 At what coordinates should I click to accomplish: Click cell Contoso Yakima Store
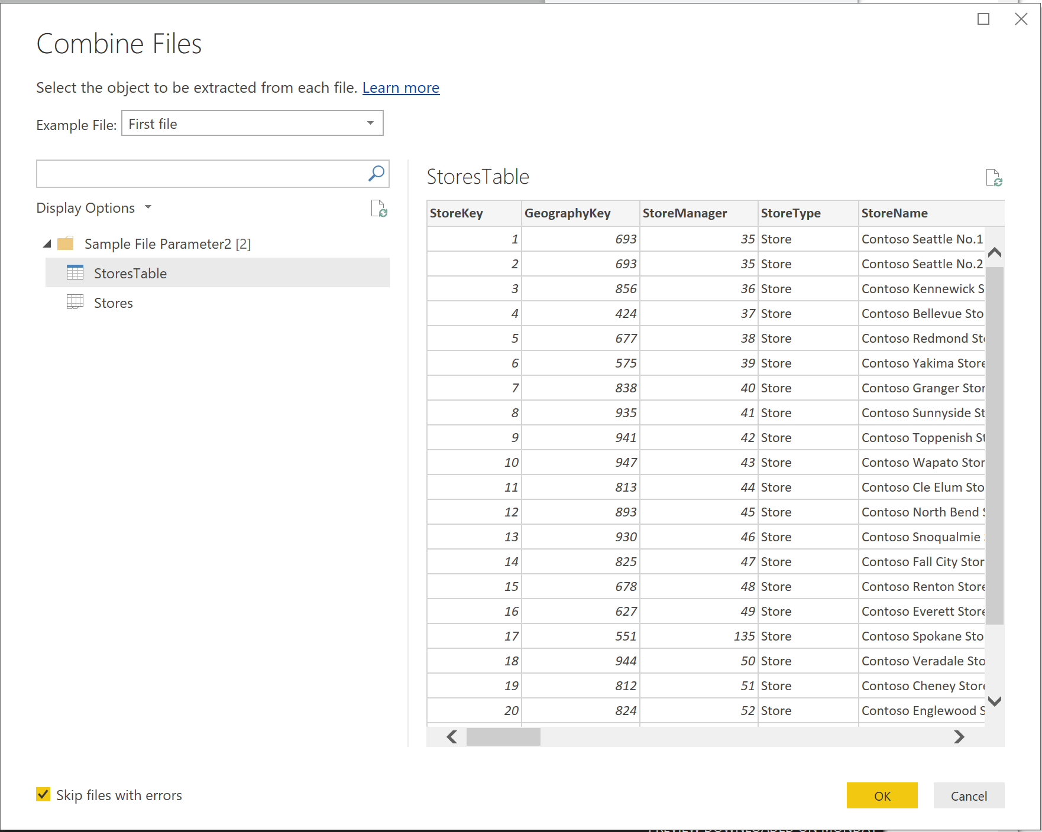coord(922,363)
